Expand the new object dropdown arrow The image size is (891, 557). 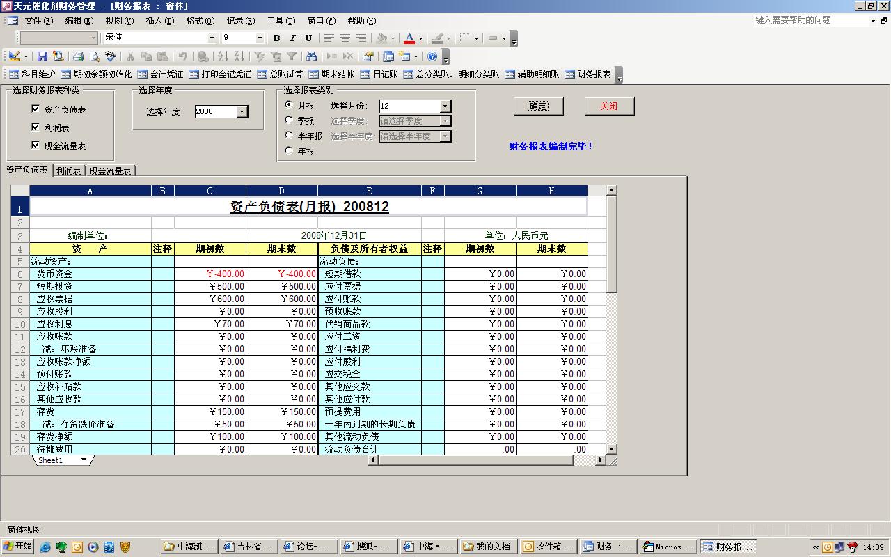[x=416, y=56]
